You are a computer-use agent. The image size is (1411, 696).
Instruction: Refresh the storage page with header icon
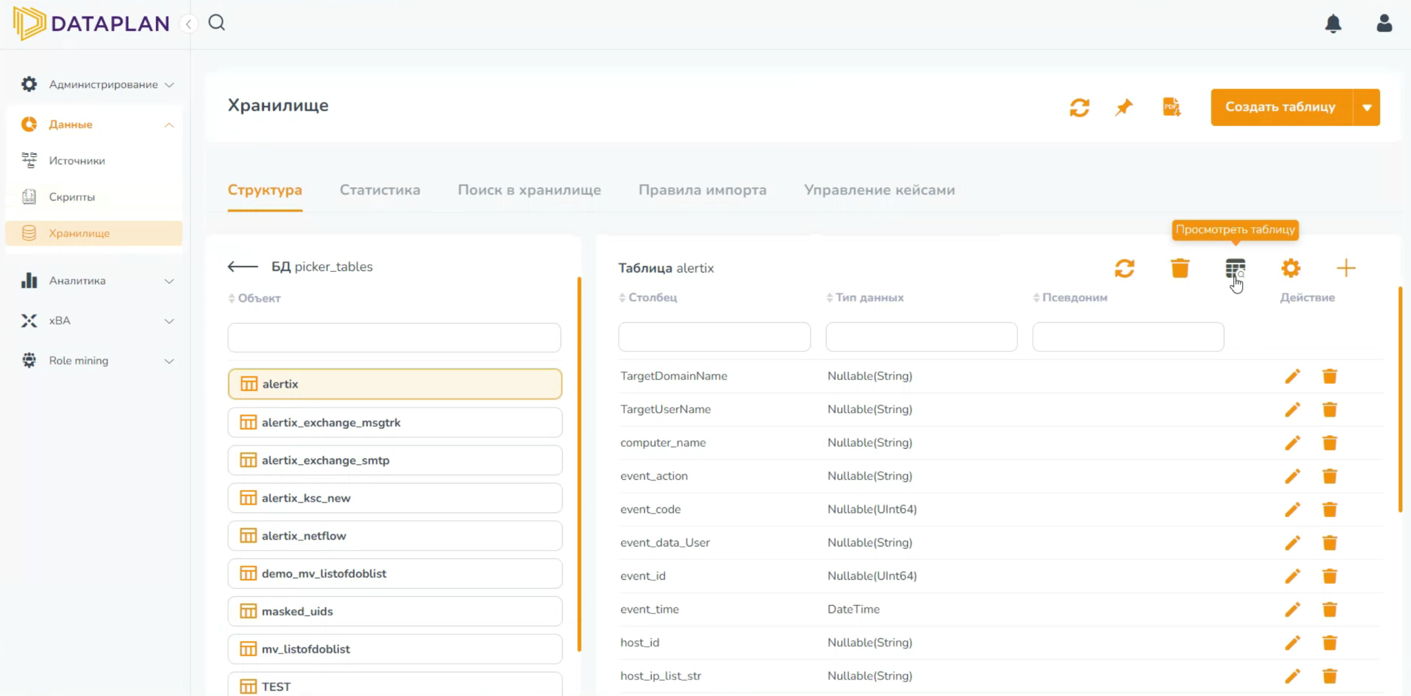pos(1080,107)
